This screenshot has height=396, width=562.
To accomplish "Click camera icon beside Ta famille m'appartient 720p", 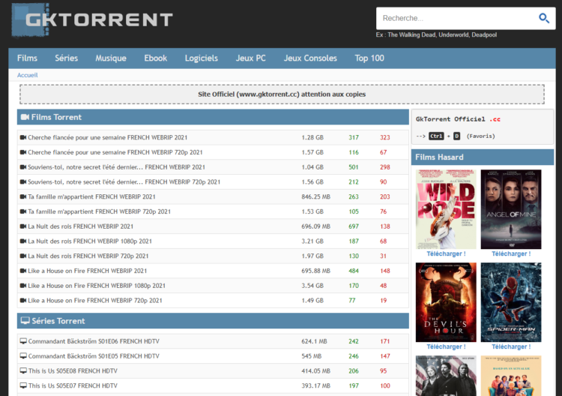I will [23, 211].
